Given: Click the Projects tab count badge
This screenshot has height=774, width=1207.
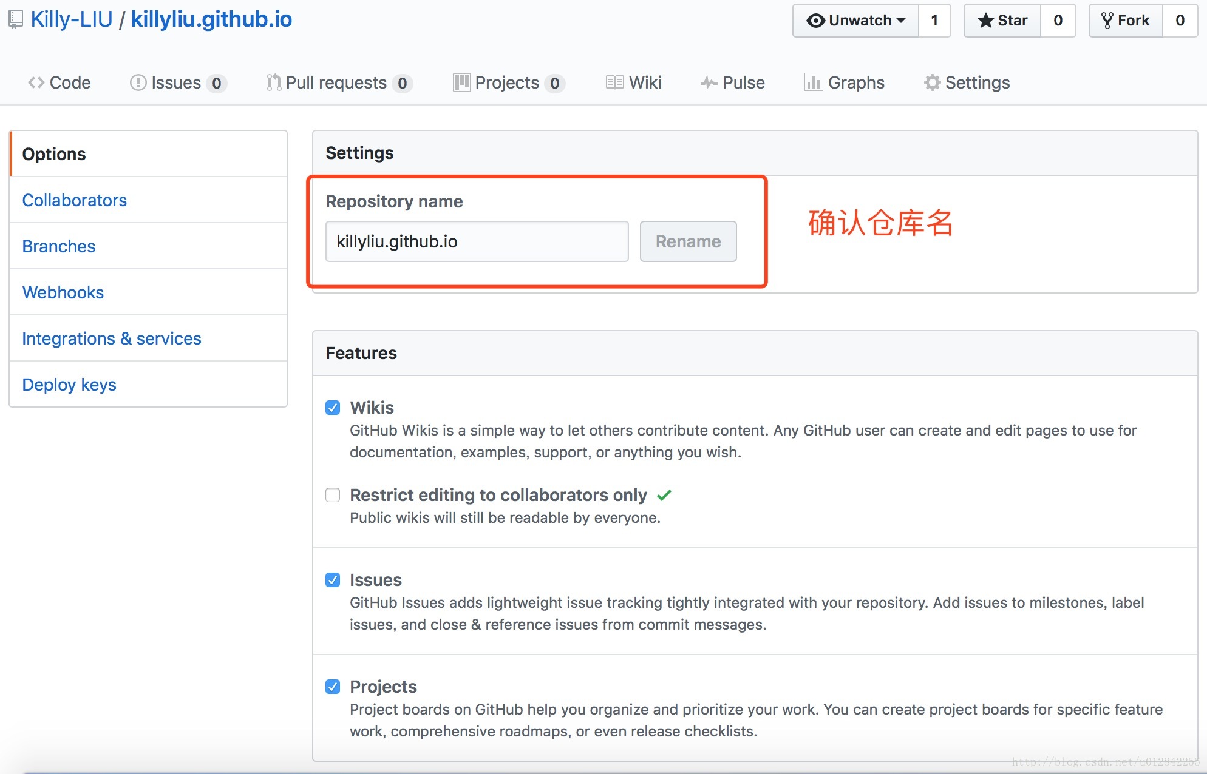Looking at the screenshot, I should [x=555, y=83].
